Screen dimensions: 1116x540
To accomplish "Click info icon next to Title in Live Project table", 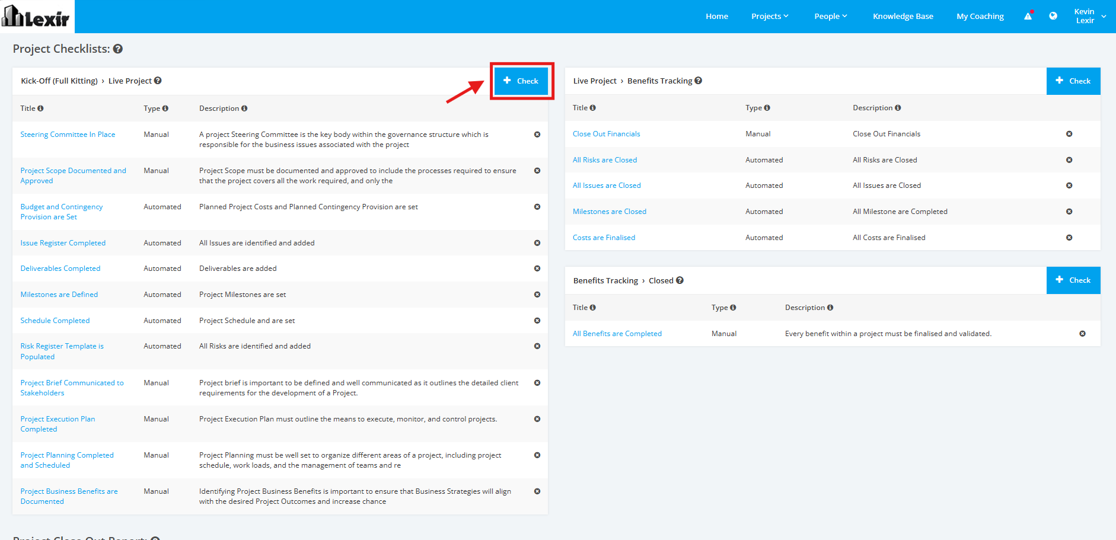I will click(x=593, y=108).
